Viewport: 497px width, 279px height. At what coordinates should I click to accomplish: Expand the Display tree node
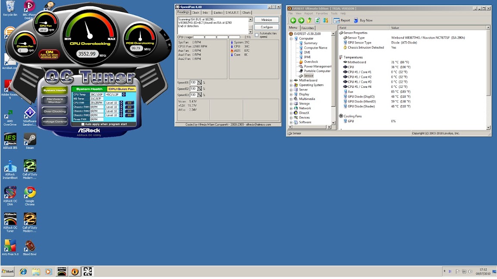click(x=291, y=95)
